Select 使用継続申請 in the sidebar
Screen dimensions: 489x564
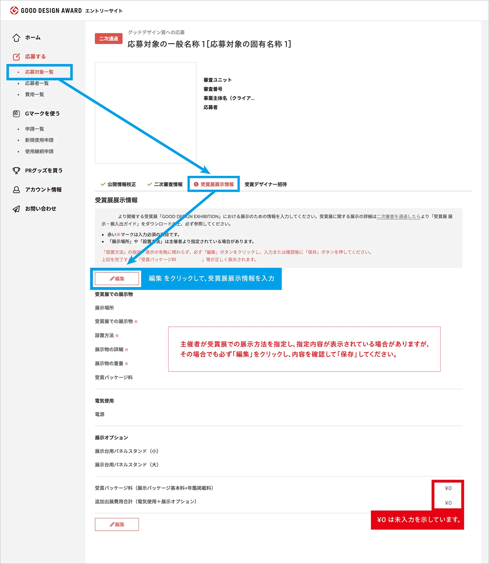click(39, 152)
